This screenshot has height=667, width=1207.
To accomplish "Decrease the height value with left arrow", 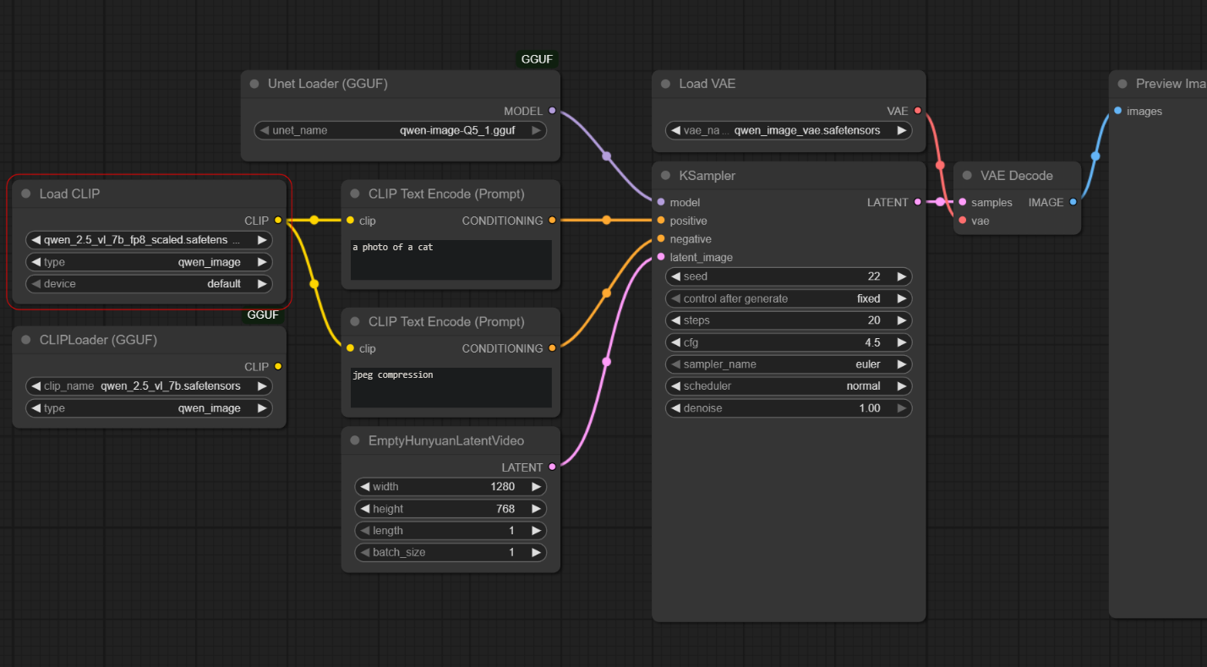I will 364,509.
